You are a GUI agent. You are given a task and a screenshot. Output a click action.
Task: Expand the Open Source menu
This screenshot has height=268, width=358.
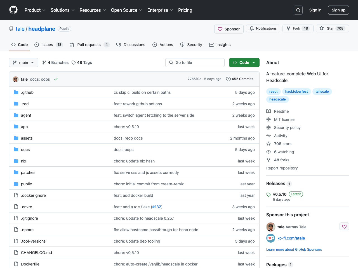[x=126, y=10]
